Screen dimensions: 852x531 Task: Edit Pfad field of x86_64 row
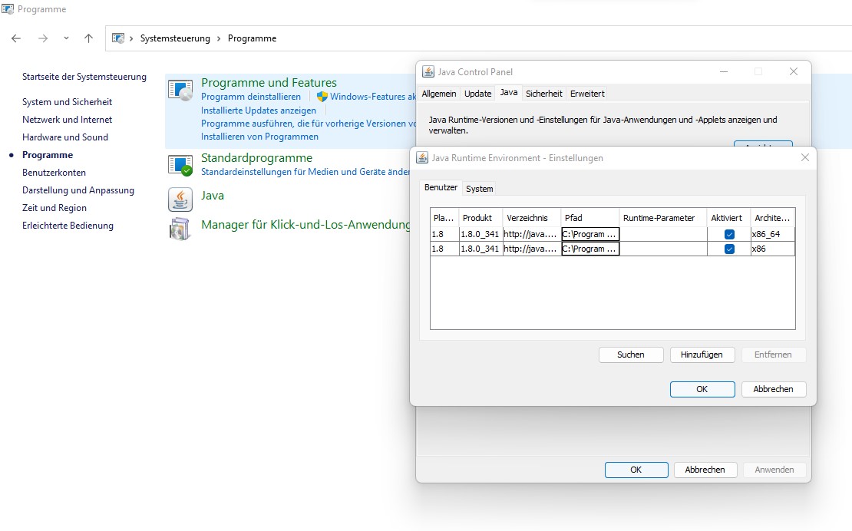pyautogui.click(x=589, y=234)
